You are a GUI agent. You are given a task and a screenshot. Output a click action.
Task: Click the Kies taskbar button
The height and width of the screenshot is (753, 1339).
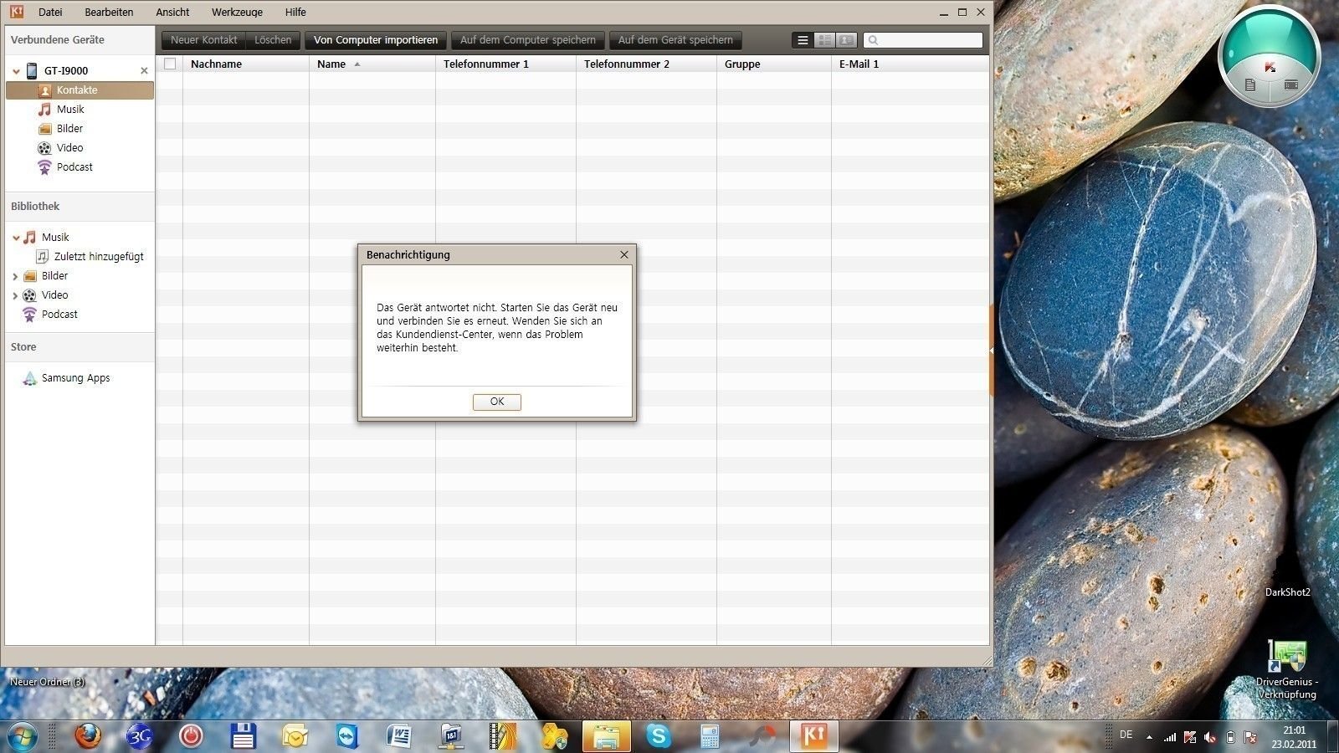[x=814, y=736]
